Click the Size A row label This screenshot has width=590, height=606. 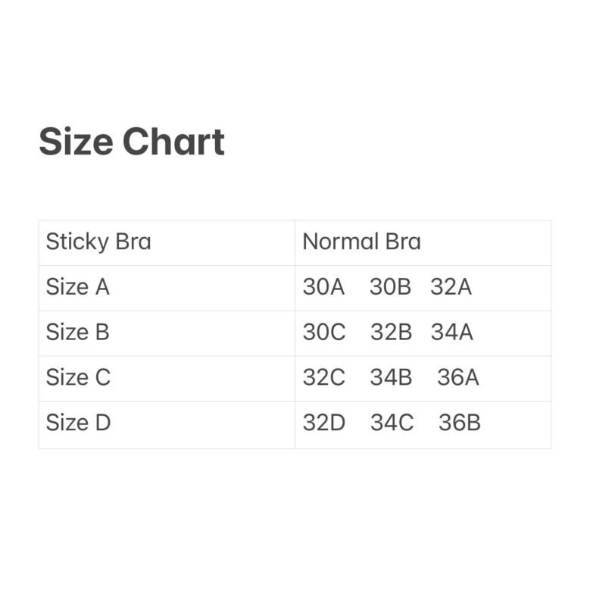pos(78,287)
